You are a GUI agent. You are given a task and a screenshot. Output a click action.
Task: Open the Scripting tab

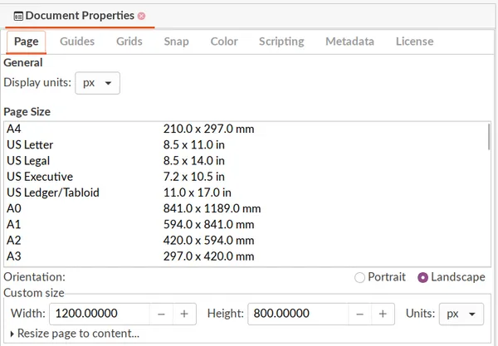tap(281, 41)
